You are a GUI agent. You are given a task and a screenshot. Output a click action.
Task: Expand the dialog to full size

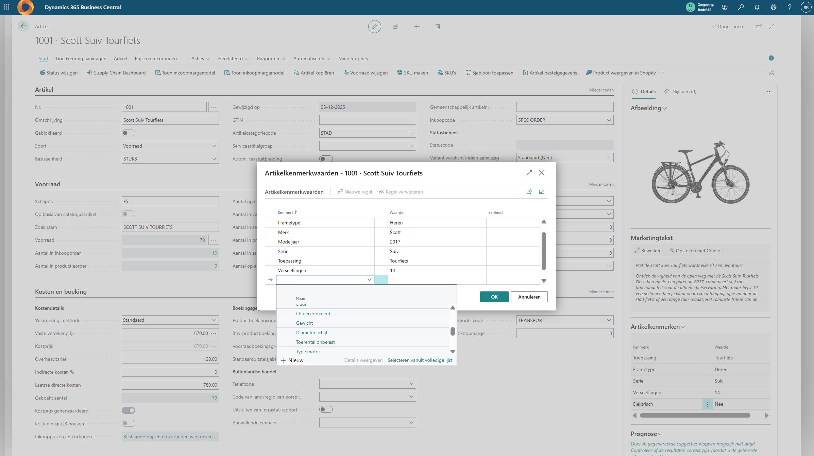529,173
